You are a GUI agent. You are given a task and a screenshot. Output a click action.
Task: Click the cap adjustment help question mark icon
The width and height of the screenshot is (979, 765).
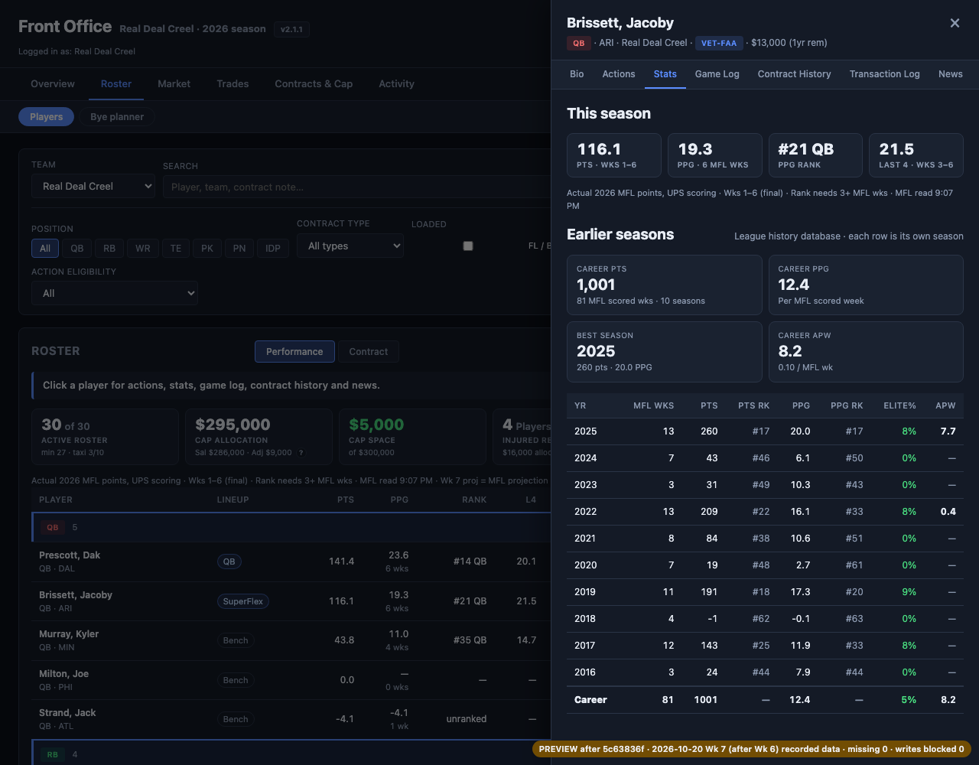tap(301, 453)
